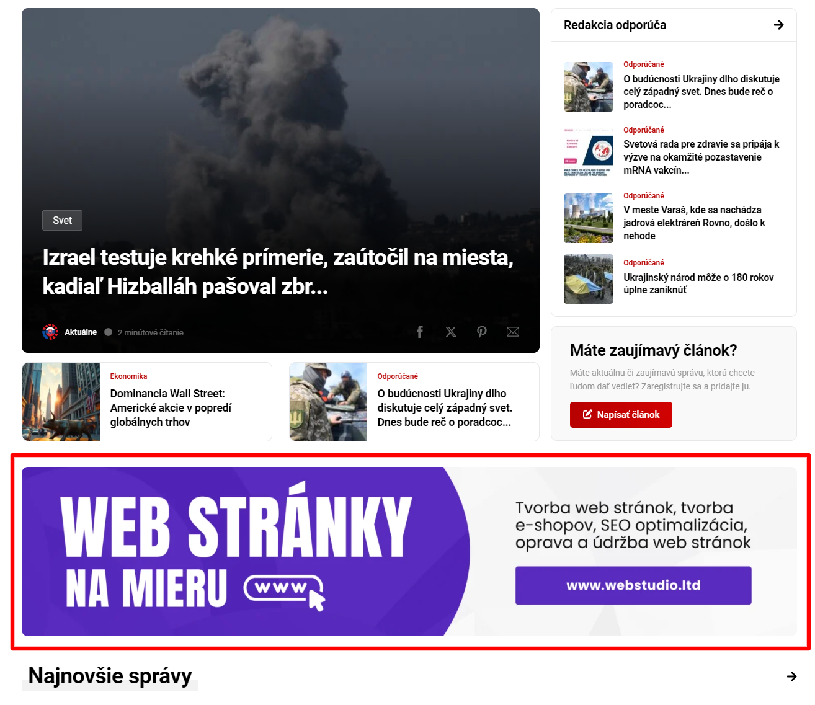Open the Aktuálne author avatar icon
The width and height of the screenshot is (815, 705).
point(50,332)
